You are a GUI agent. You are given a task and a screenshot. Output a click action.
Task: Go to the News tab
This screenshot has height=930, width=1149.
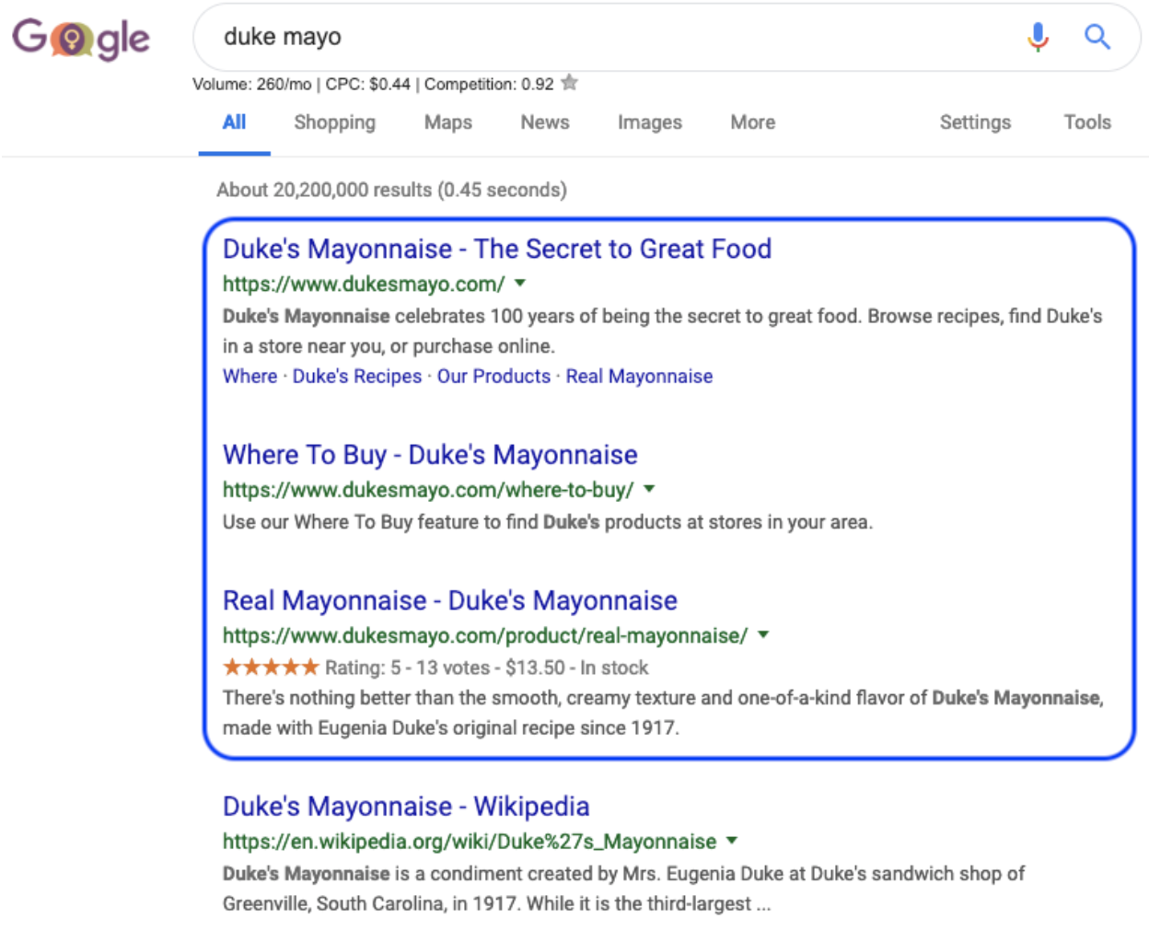click(x=545, y=122)
